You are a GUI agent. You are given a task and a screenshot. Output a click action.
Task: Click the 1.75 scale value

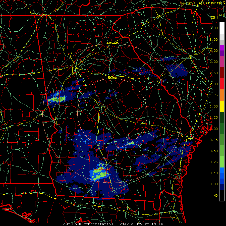tap(214, 95)
